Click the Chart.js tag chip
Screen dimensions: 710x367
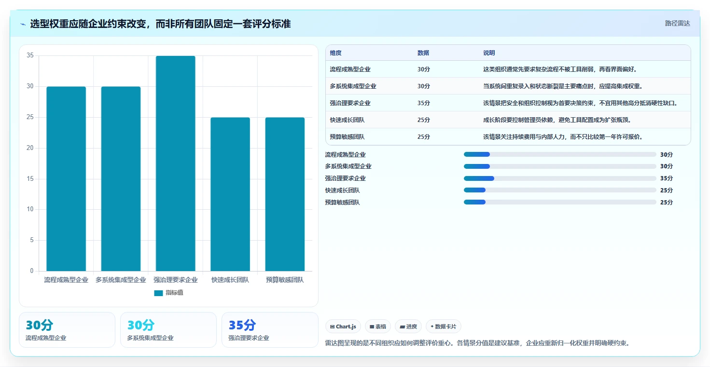(x=343, y=326)
